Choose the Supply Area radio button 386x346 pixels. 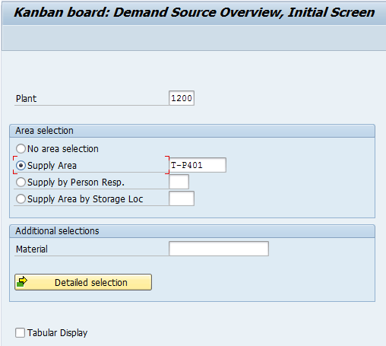click(21, 166)
